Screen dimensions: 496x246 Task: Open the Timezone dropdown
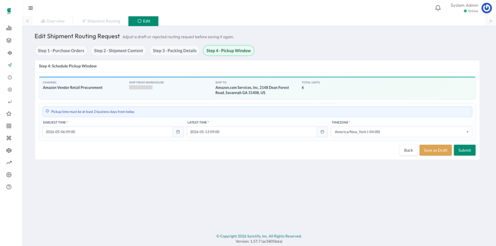(x=402, y=132)
